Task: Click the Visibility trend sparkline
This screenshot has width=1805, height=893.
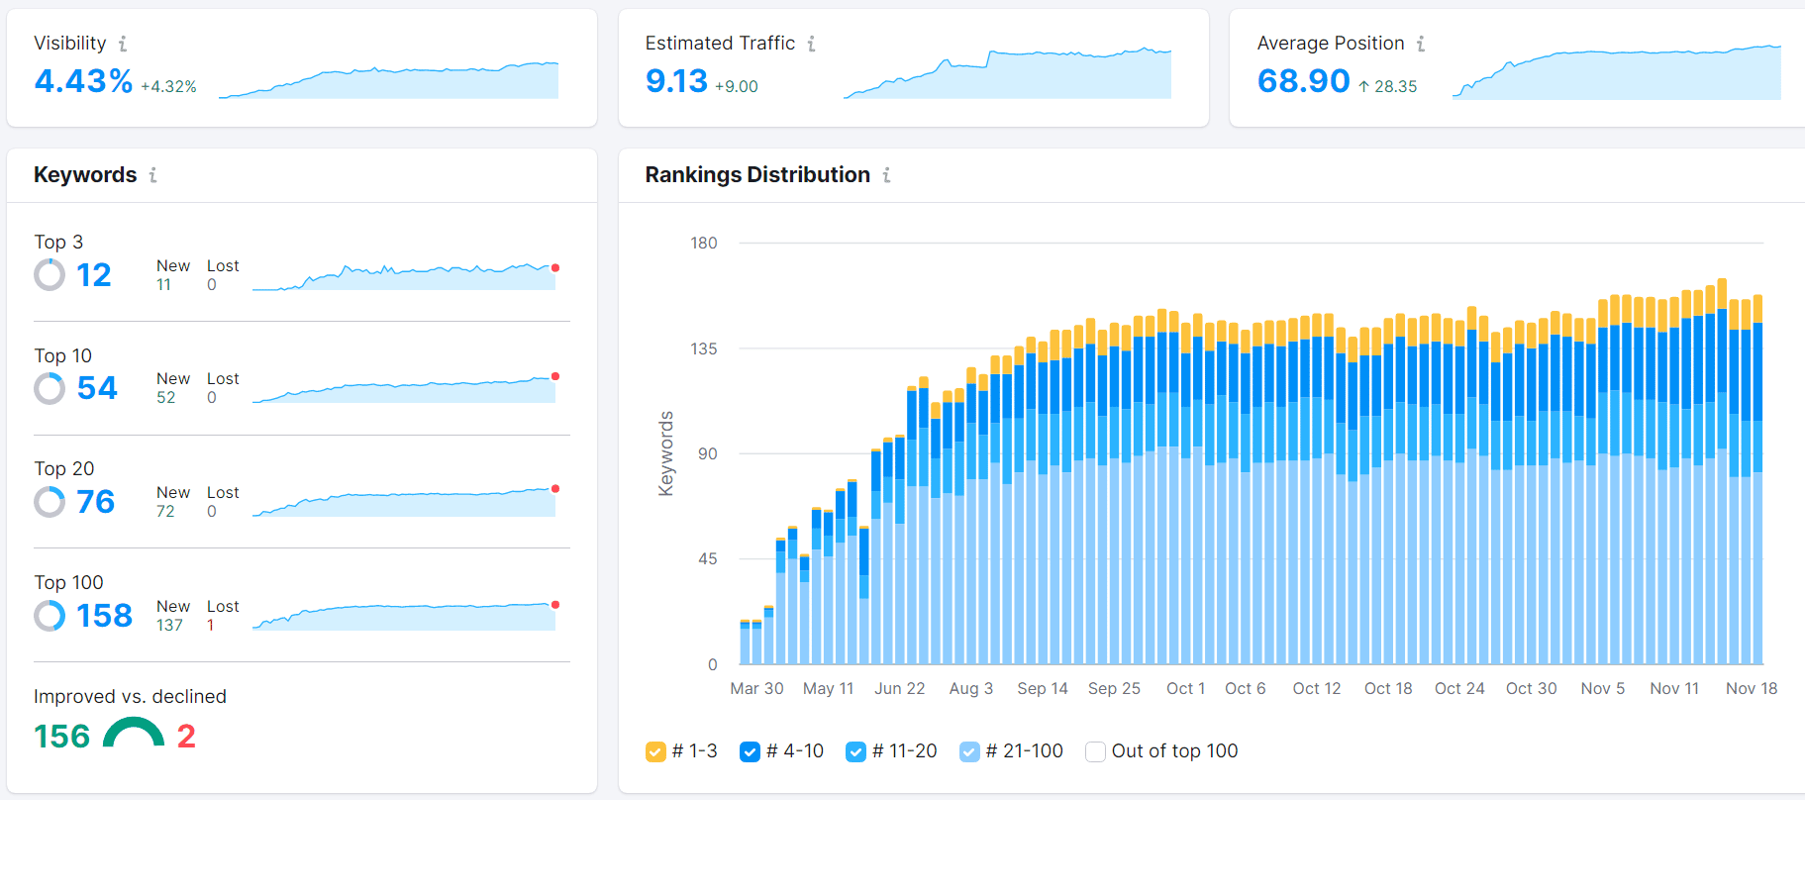Action: [x=388, y=80]
